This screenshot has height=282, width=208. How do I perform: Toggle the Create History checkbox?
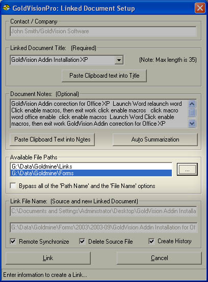pyautogui.click(x=151, y=241)
